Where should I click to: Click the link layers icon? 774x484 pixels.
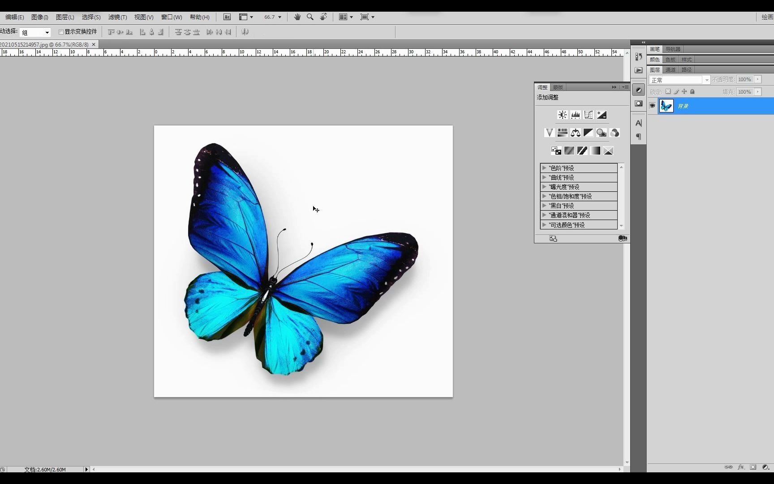(x=728, y=467)
